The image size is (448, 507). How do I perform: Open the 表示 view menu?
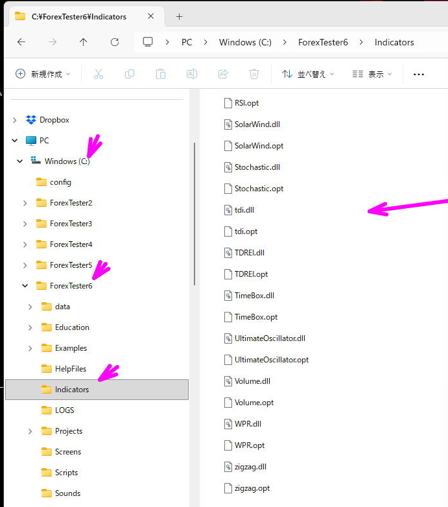pos(372,75)
